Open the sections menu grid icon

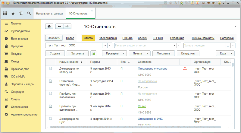click(x=5, y=14)
